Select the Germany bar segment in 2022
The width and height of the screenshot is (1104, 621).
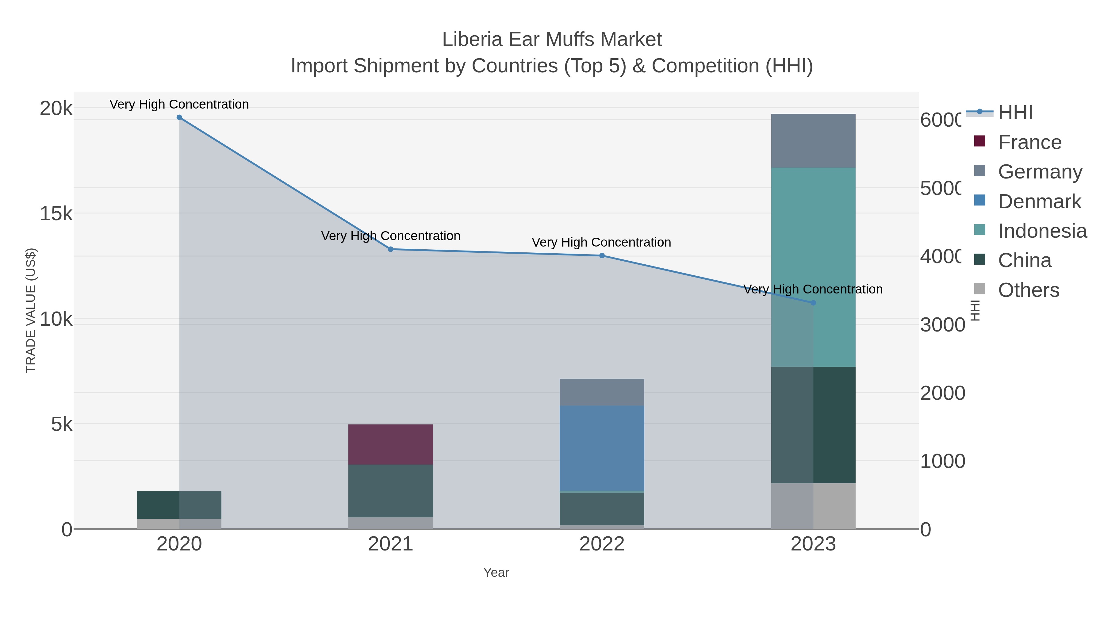click(602, 392)
